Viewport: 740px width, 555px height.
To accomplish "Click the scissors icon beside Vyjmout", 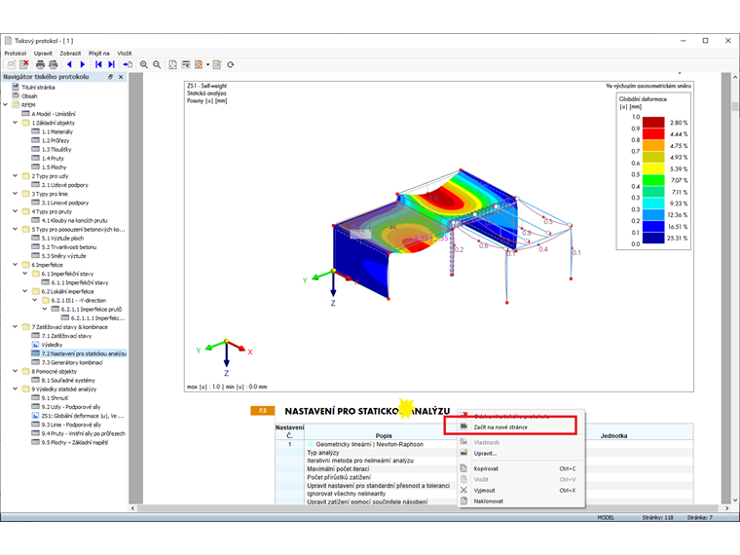I will point(463,491).
